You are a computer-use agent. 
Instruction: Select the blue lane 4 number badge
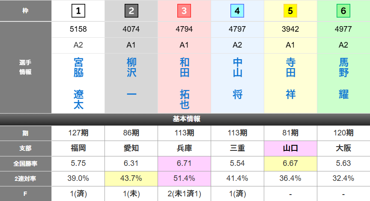tap(237, 11)
